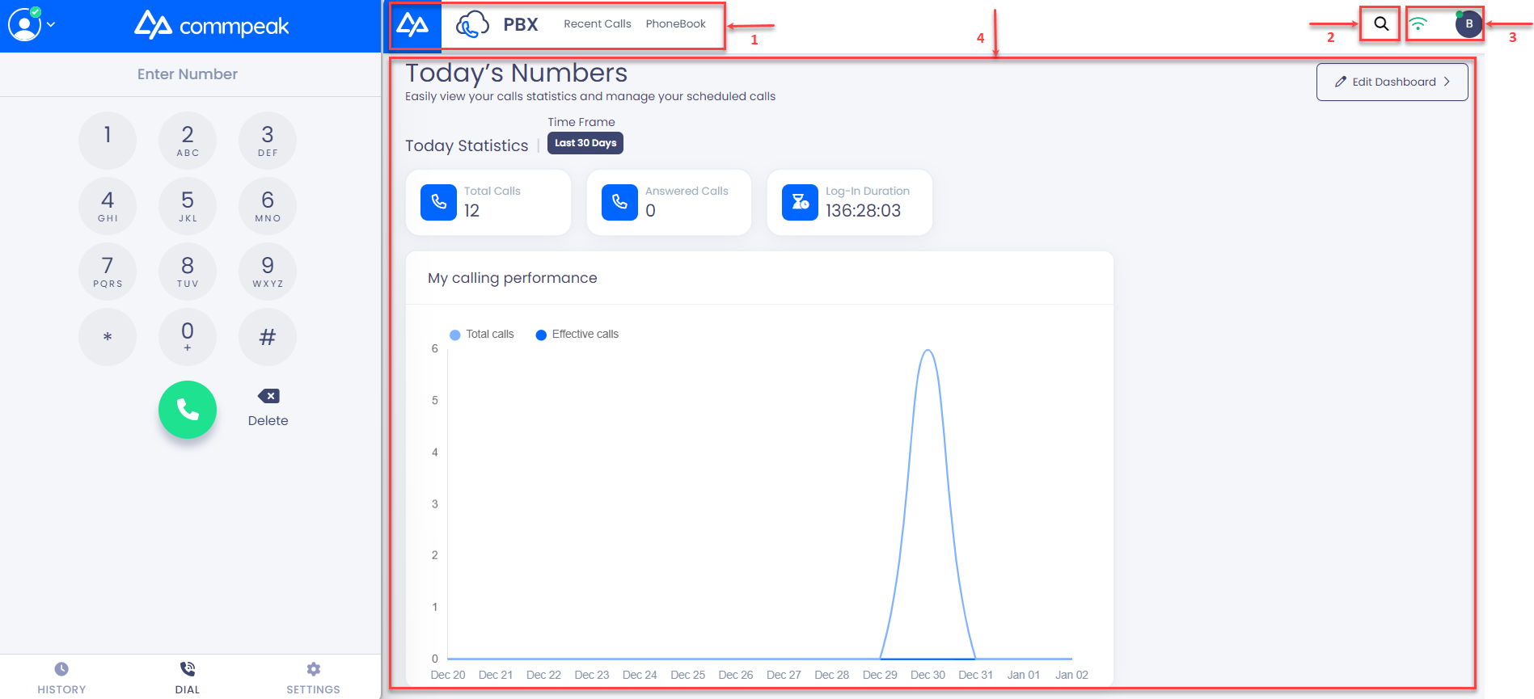This screenshot has width=1534, height=699.
Task: Click Edit Dashboard button
Action: pos(1392,82)
